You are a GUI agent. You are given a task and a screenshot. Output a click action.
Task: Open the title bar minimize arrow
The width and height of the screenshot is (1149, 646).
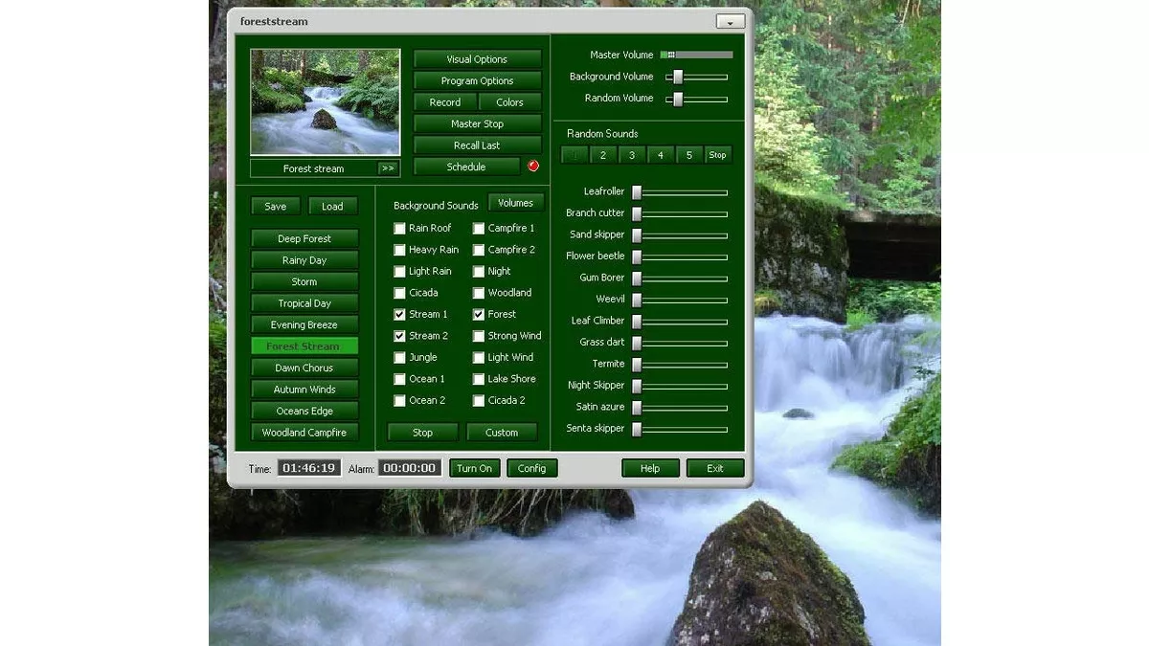point(730,20)
